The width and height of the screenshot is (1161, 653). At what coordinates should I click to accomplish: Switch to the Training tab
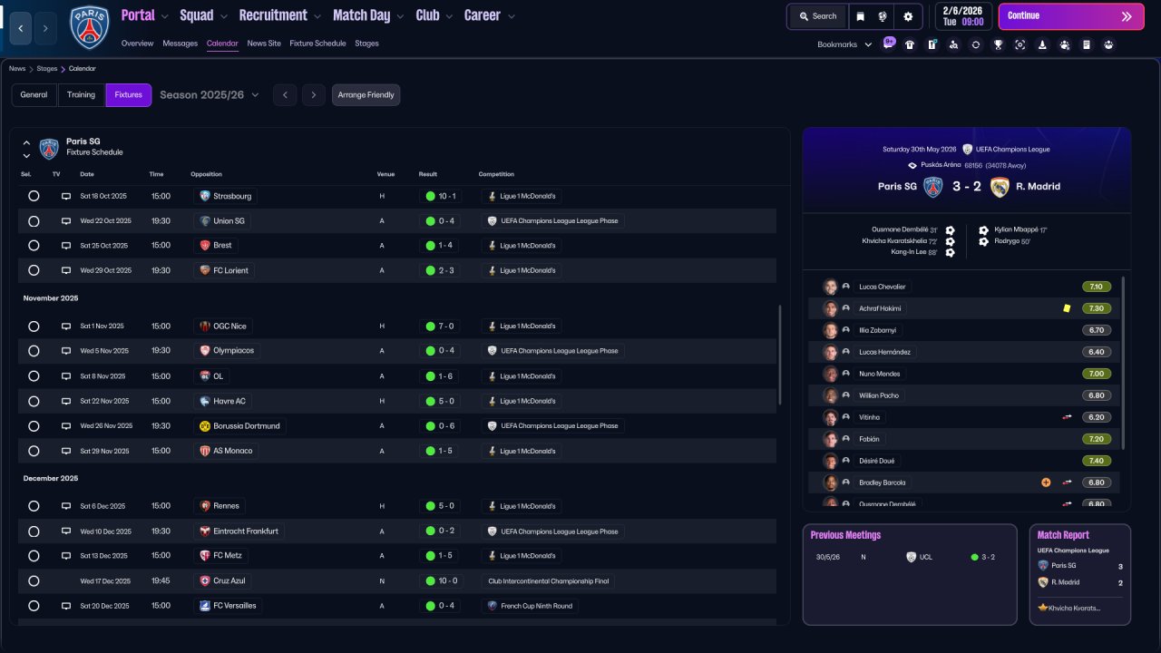81,95
